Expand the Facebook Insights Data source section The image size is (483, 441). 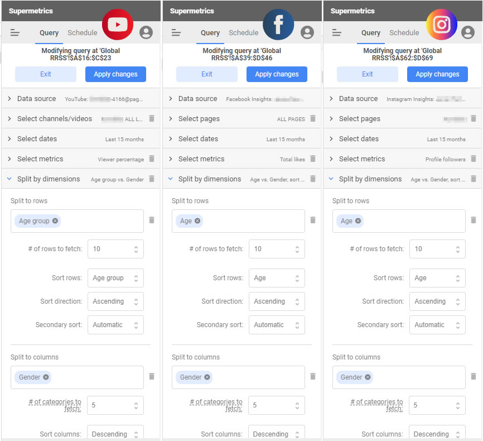pyautogui.click(x=242, y=99)
